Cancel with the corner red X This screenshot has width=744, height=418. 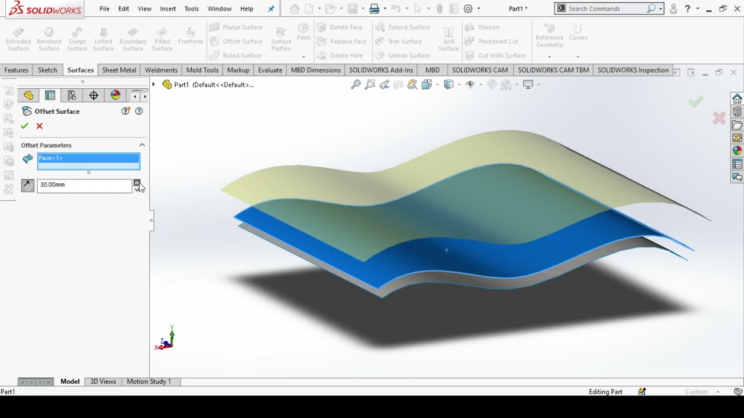tap(719, 118)
